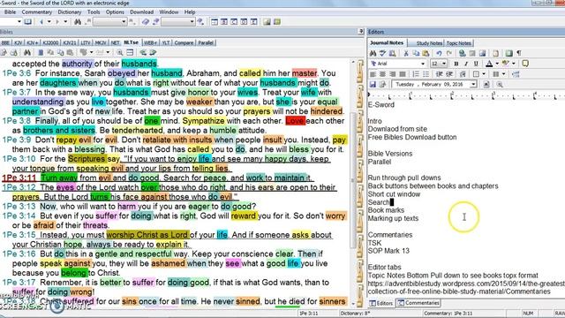The height and width of the screenshot is (318, 565).
Task: Center text in editor
Action: pyautogui.click(x=382, y=74)
